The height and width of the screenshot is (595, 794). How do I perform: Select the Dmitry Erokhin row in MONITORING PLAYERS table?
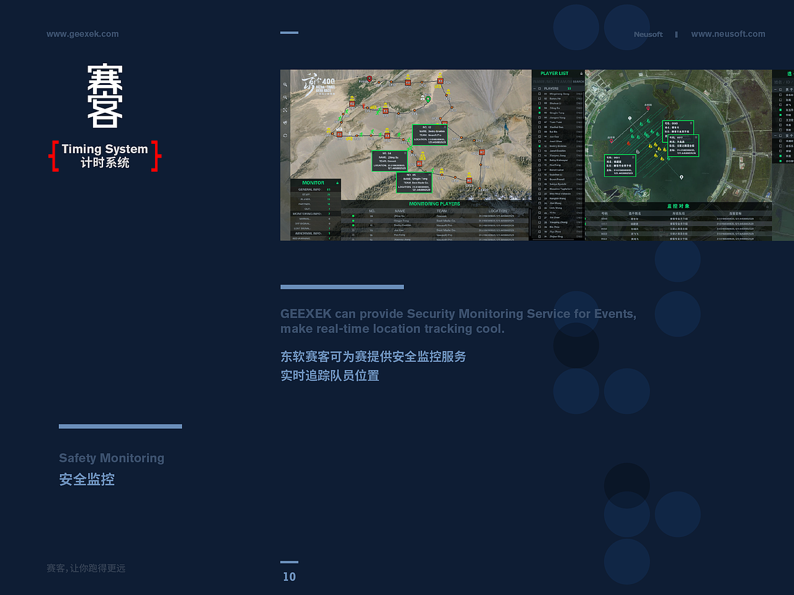click(x=434, y=226)
